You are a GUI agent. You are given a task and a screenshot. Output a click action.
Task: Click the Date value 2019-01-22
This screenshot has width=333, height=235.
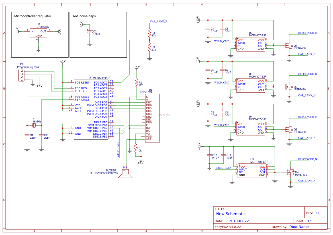point(239,221)
